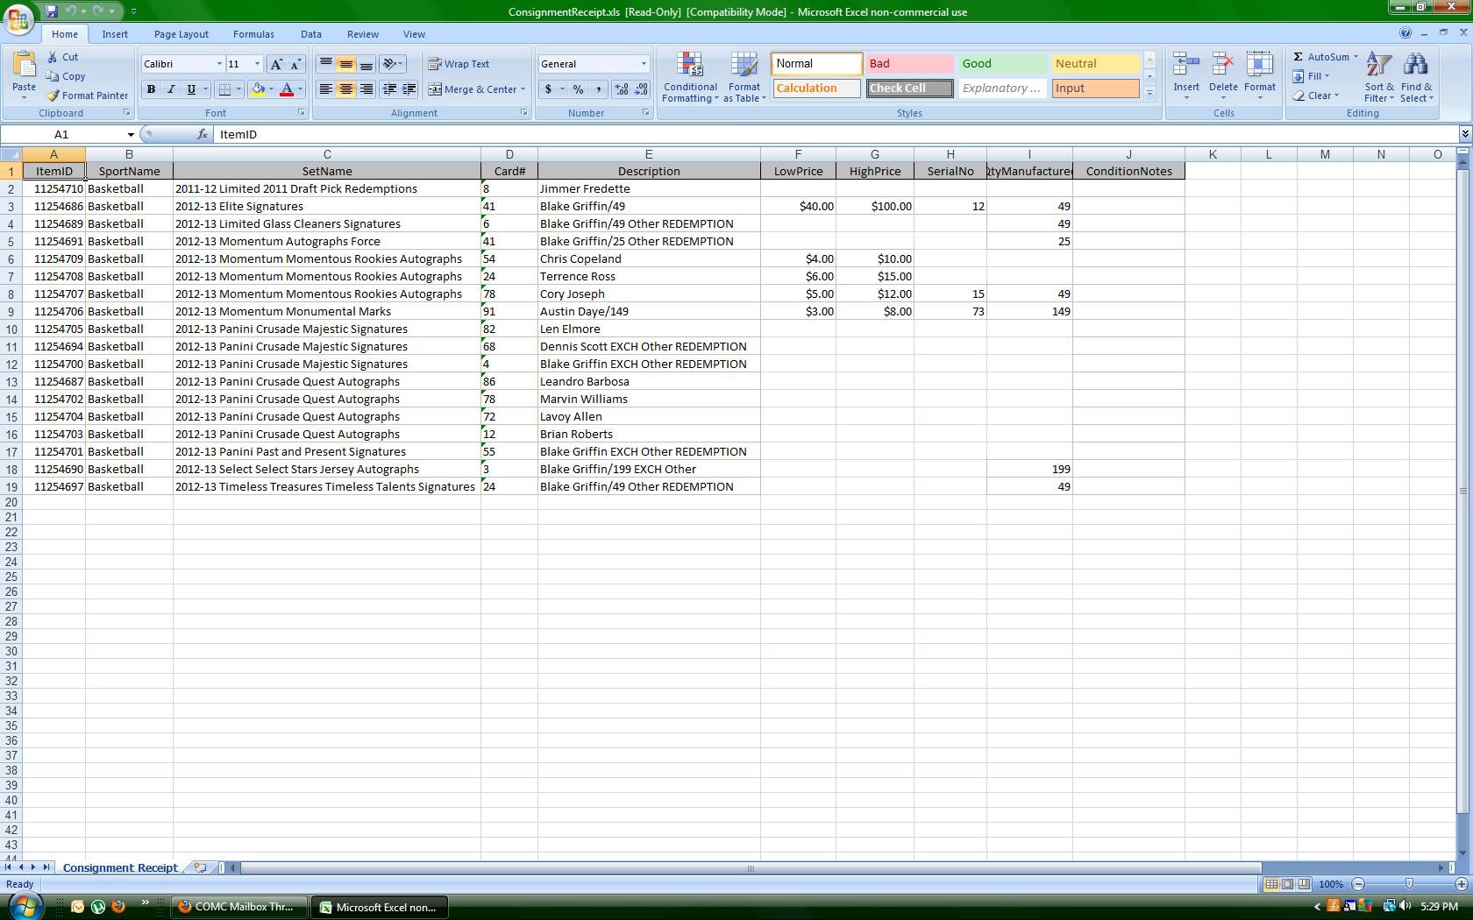Decrease decimal places

641,89
